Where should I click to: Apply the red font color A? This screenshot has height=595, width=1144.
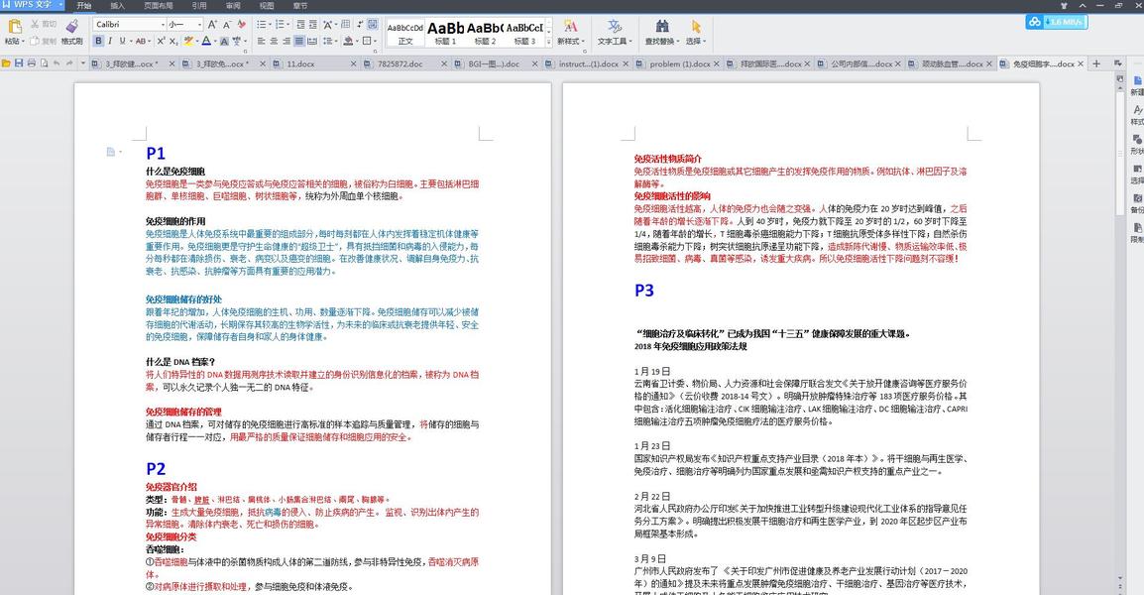(206, 41)
